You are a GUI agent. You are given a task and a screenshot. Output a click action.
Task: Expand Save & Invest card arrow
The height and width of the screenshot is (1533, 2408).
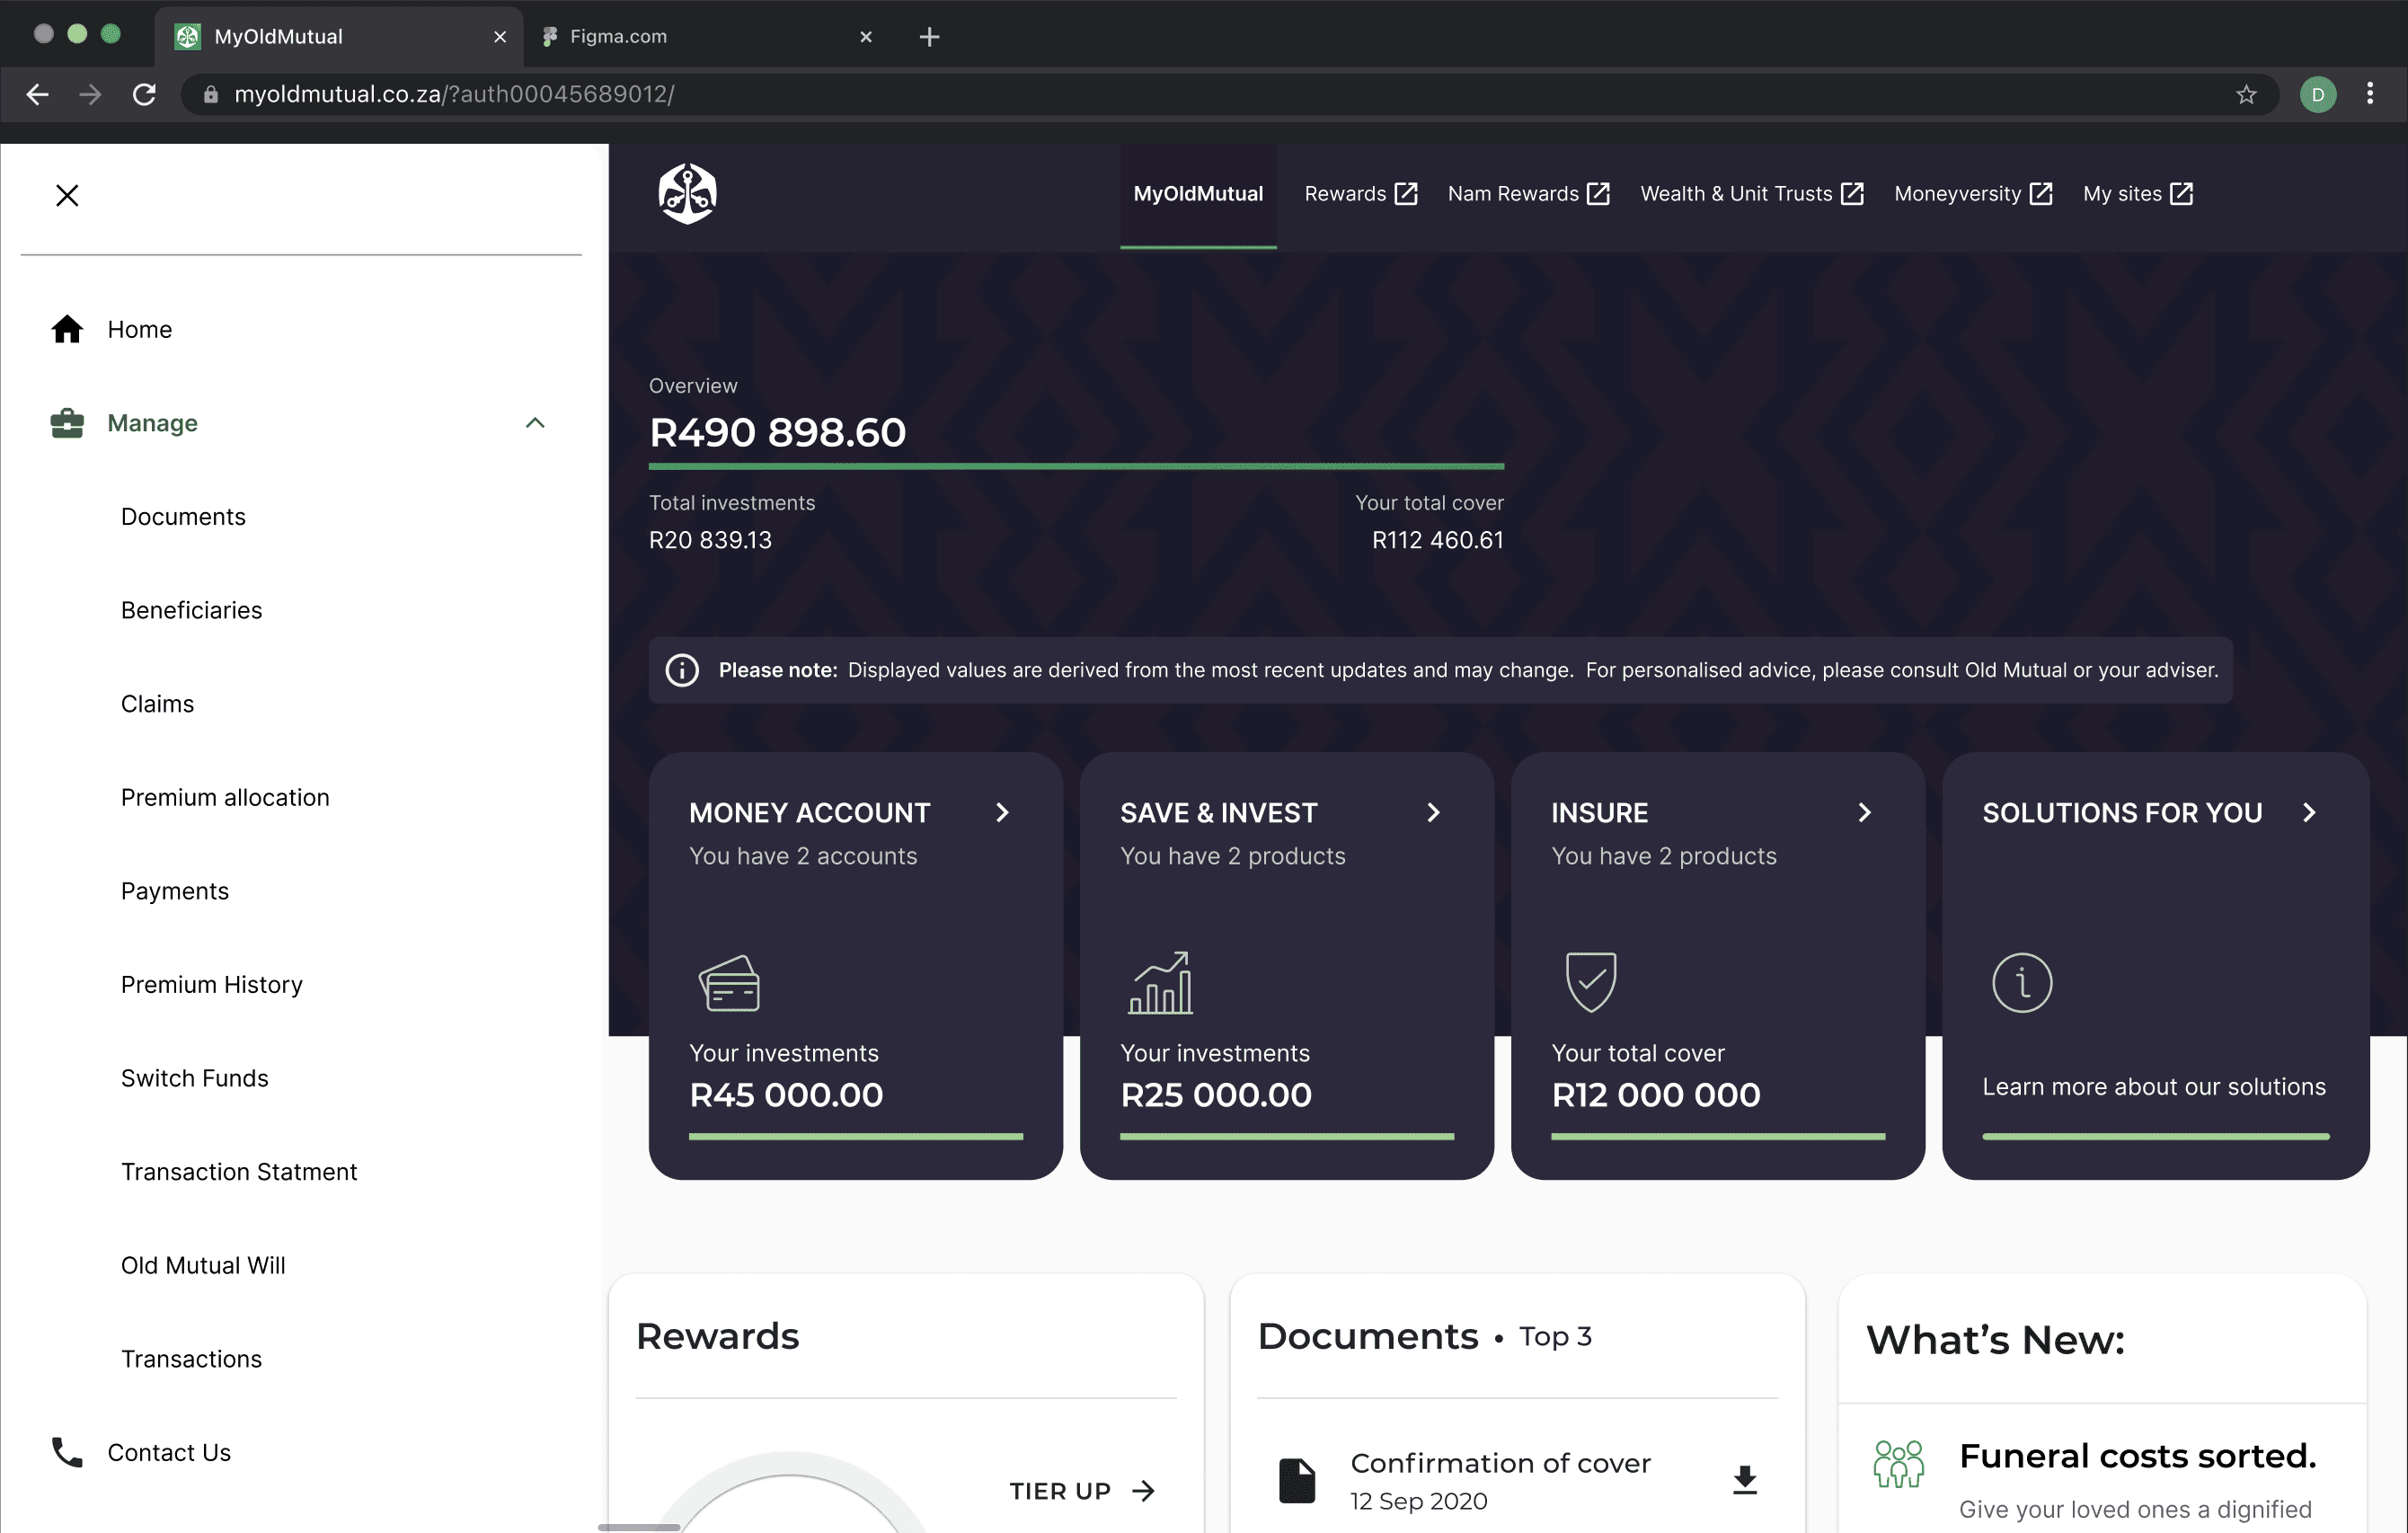pos(1433,813)
